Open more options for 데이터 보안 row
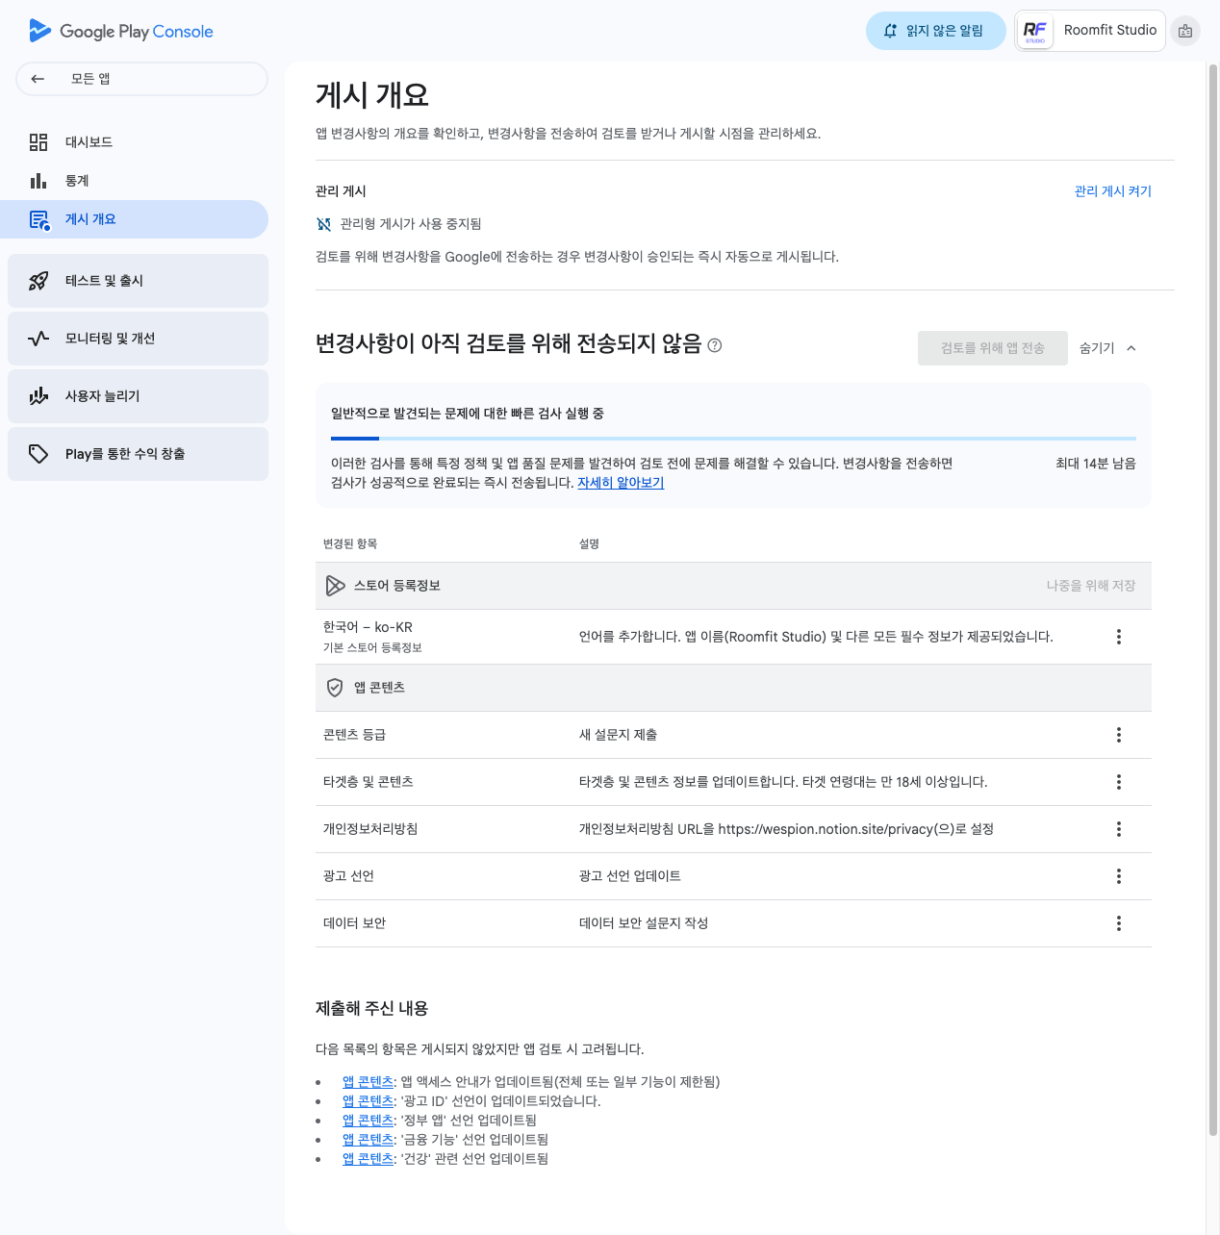 [1118, 923]
